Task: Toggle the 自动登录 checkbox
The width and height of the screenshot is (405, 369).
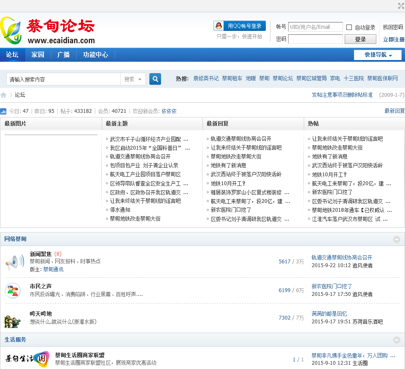Action: 349,27
